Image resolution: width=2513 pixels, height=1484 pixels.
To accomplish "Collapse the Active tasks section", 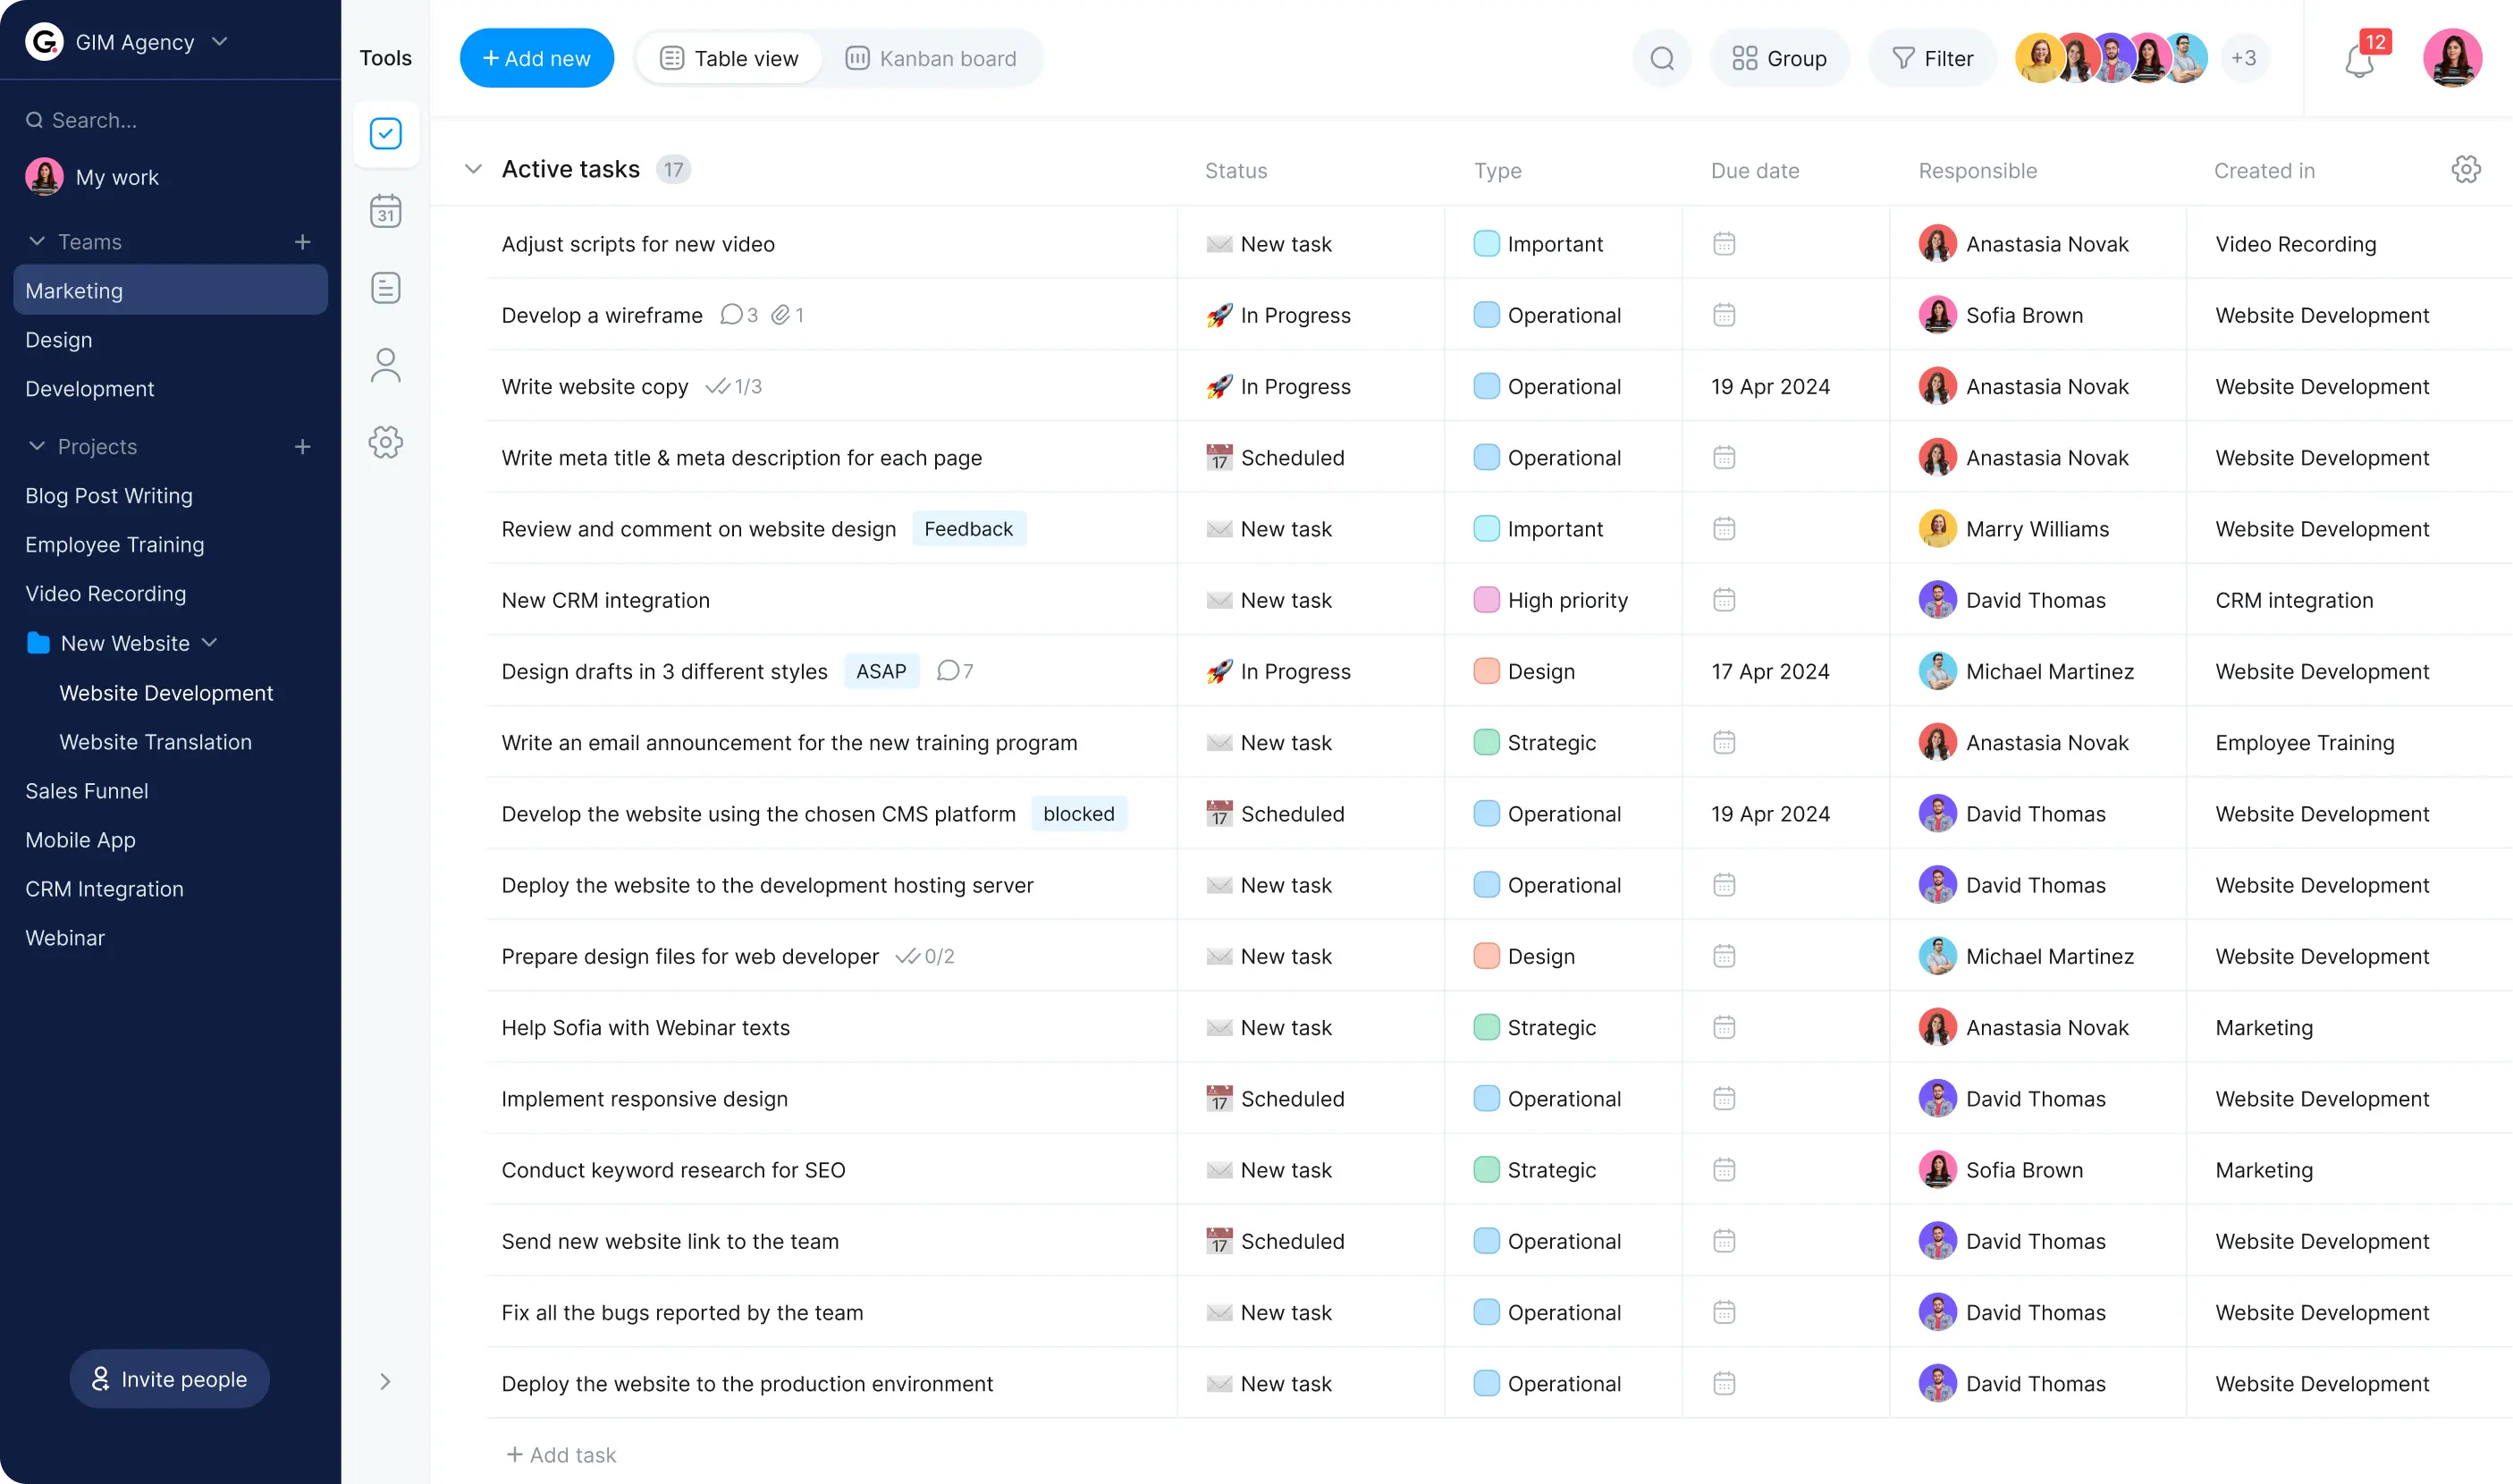I will (x=471, y=168).
